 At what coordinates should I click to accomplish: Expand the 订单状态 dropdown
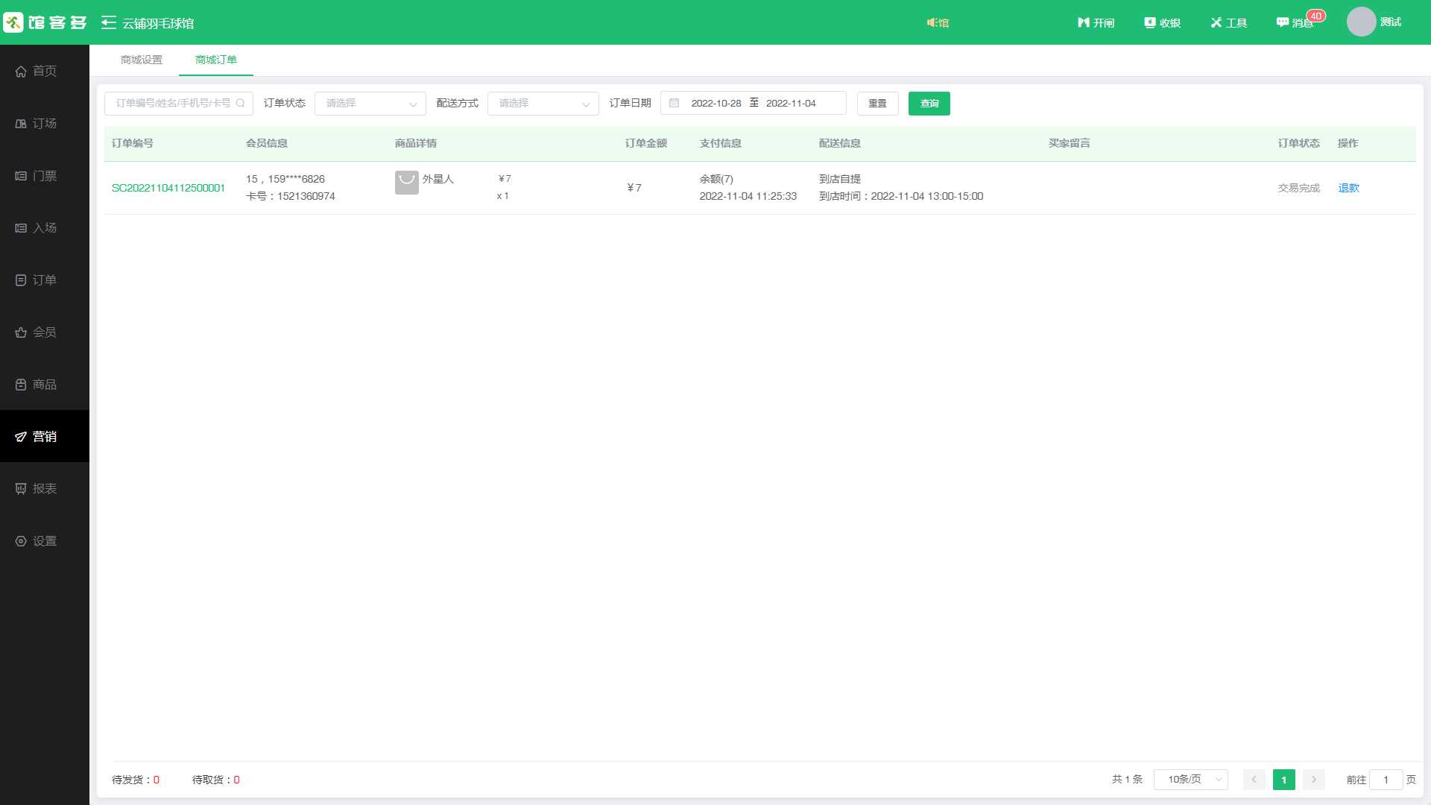(x=370, y=103)
